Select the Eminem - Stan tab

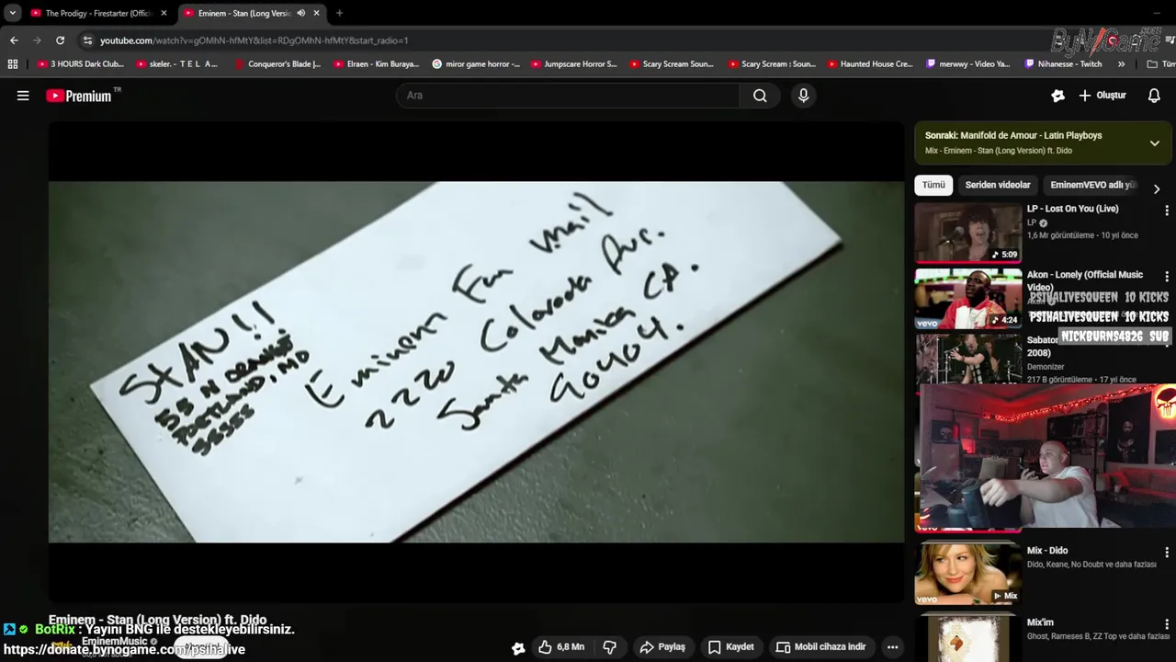pos(243,13)
